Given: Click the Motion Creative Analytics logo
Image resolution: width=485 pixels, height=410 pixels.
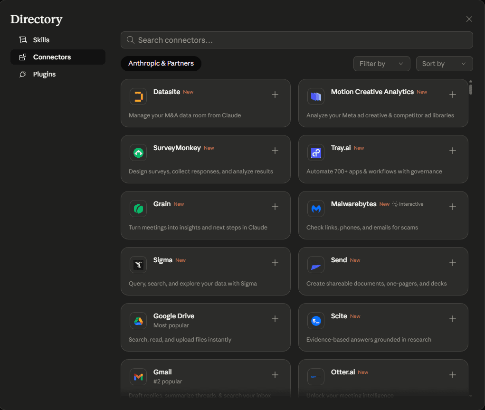Looking at the screenshot, I should (x=316, y=96).
